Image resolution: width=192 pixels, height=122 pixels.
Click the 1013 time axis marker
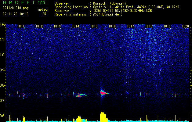click(57, 26)
